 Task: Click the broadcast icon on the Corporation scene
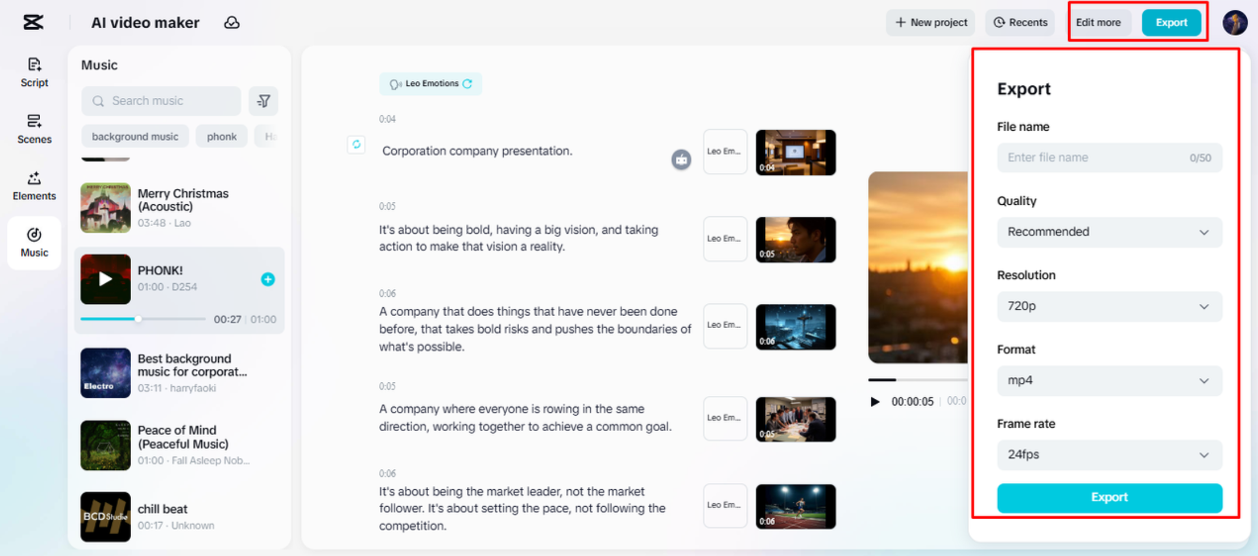pyautogui.click(x=681, y=160)
